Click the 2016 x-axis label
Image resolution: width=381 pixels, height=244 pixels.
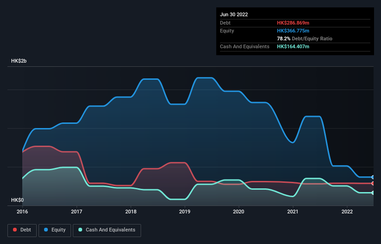pos(22,212)
